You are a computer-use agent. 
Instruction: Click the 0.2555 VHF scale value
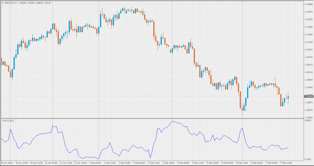coord(309,159)
